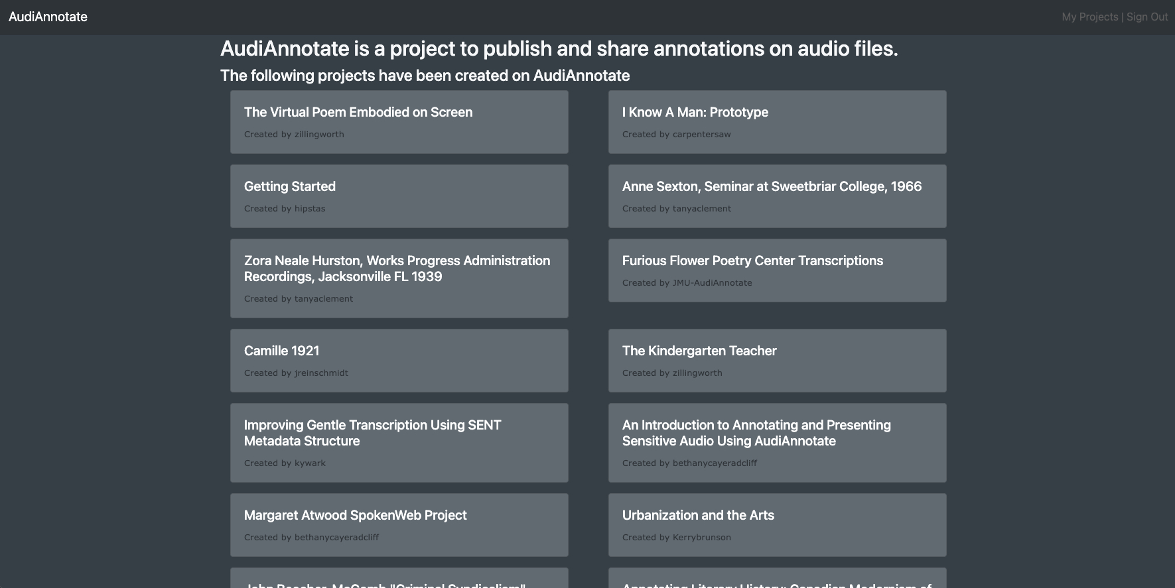
Task: Click 'The following projects have been created' subheading
Action: pos(425,76)
